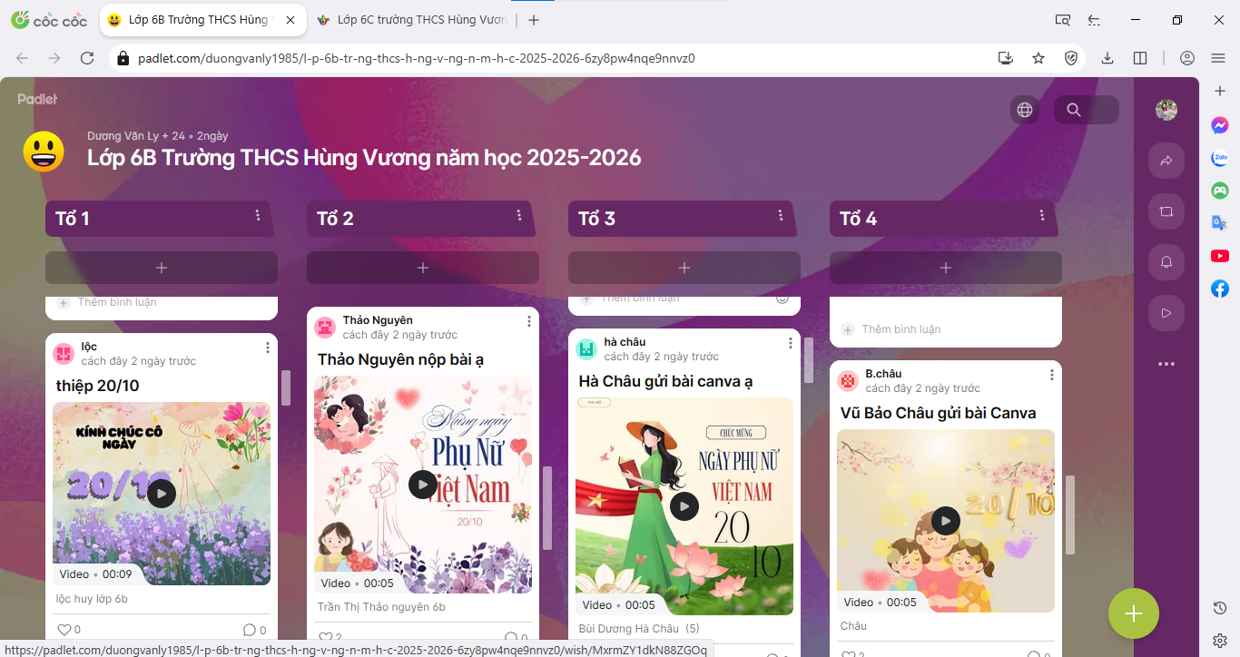Open YouTube from the browser sidebar
Screen dimensions: 1240x657
click(1220, 256)
